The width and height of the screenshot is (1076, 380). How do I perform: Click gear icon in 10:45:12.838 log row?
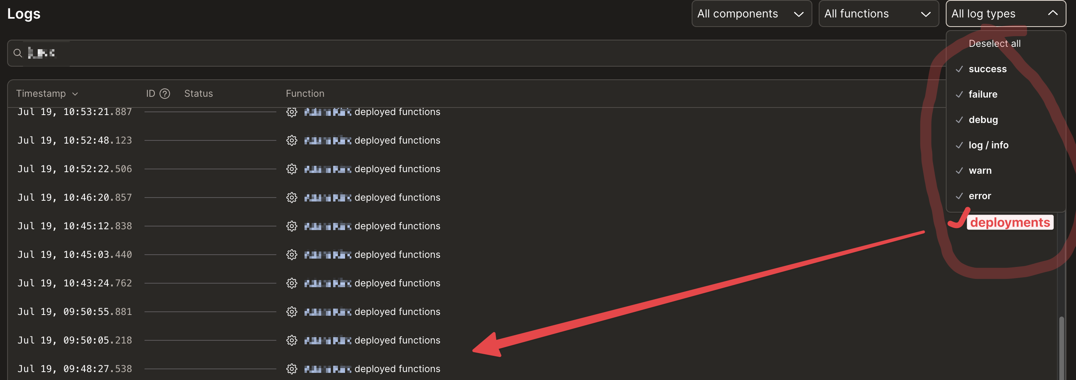(291, 226)
